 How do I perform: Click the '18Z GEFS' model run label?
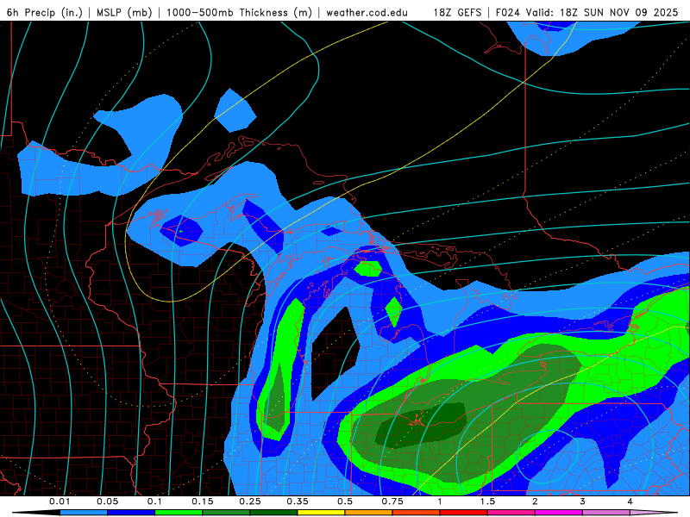click(457, 12)
